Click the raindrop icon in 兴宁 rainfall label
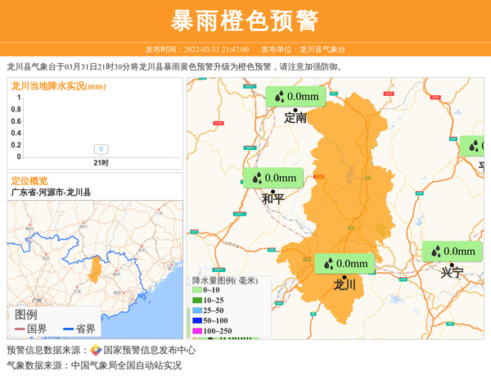Viewport: 491px width, 386px height. [x=435, y=252]
